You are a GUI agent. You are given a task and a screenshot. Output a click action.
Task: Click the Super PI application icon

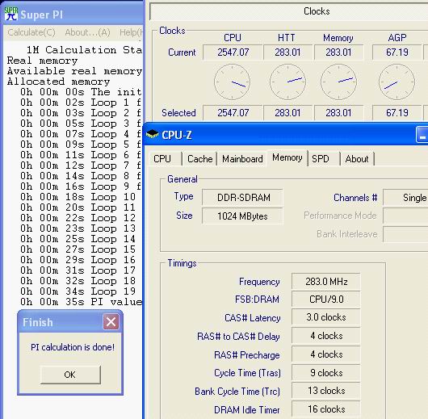tap(11, 14)
